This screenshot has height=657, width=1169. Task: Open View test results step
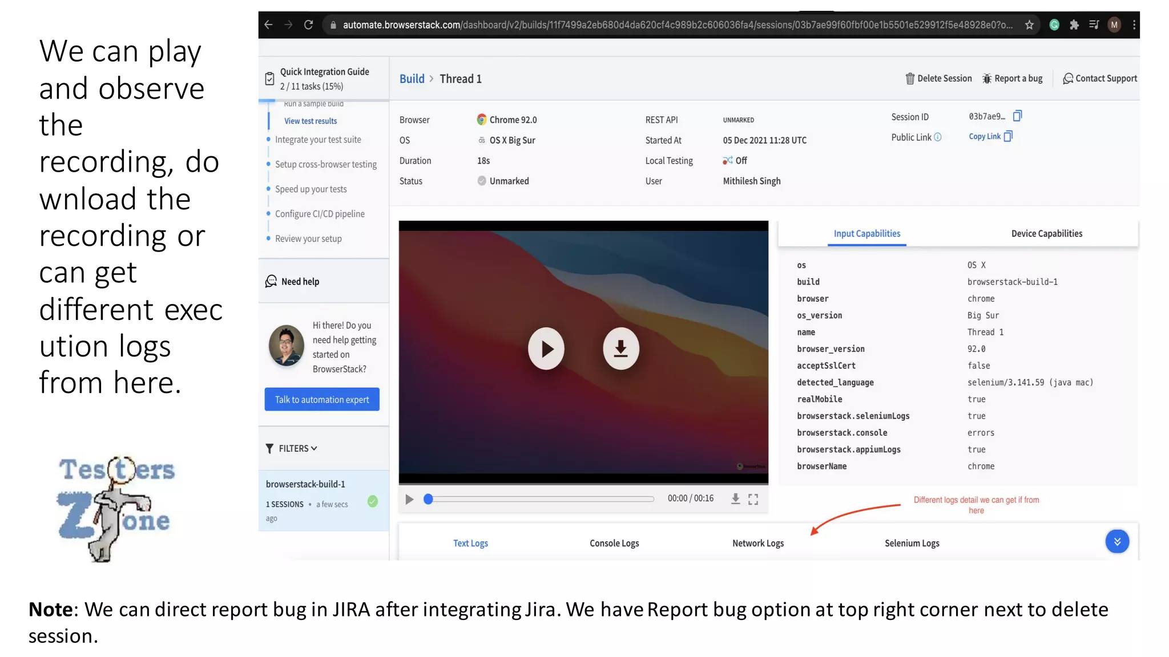(x=311, y=121)
